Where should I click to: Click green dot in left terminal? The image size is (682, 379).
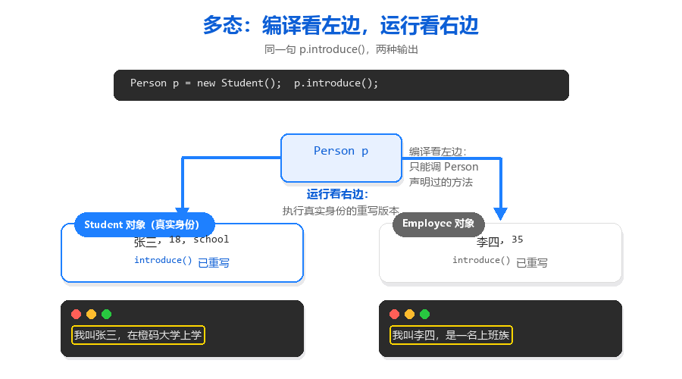[107, 314]
